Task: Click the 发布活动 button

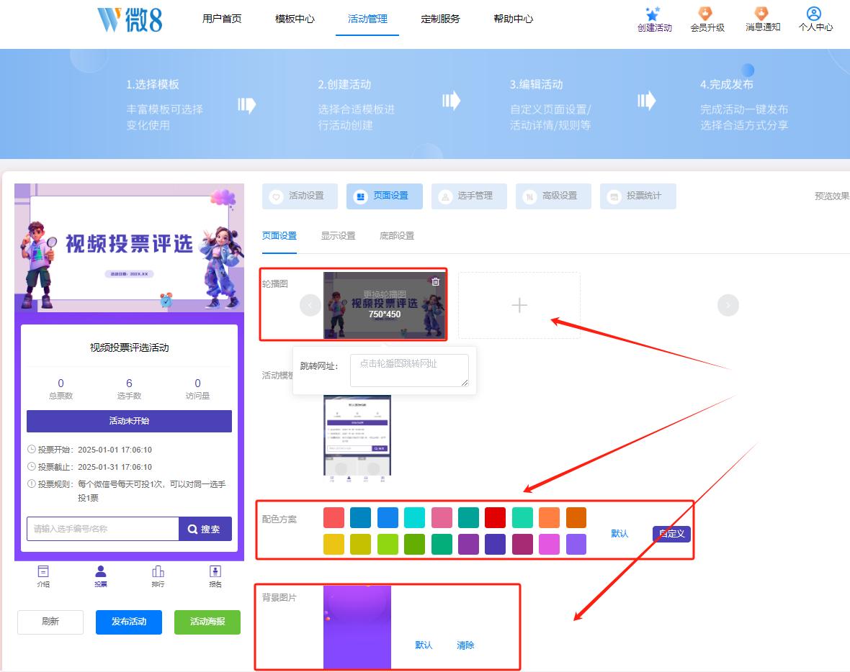Action: pyautogui.click(x=129, y=622)
